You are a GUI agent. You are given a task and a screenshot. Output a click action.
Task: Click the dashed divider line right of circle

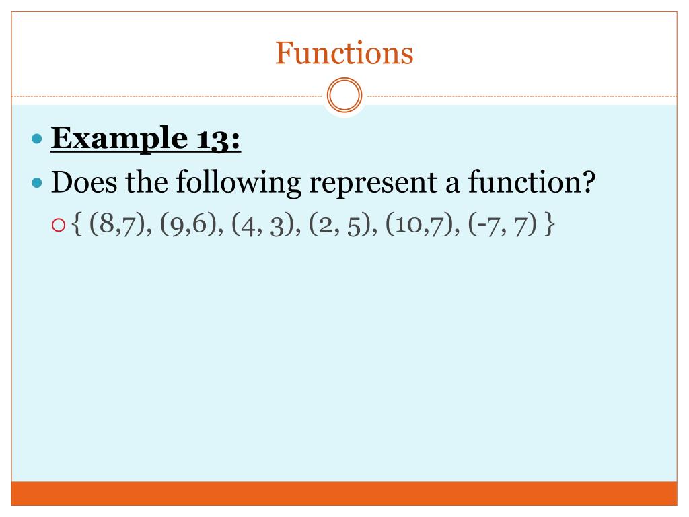click(522, 96)
